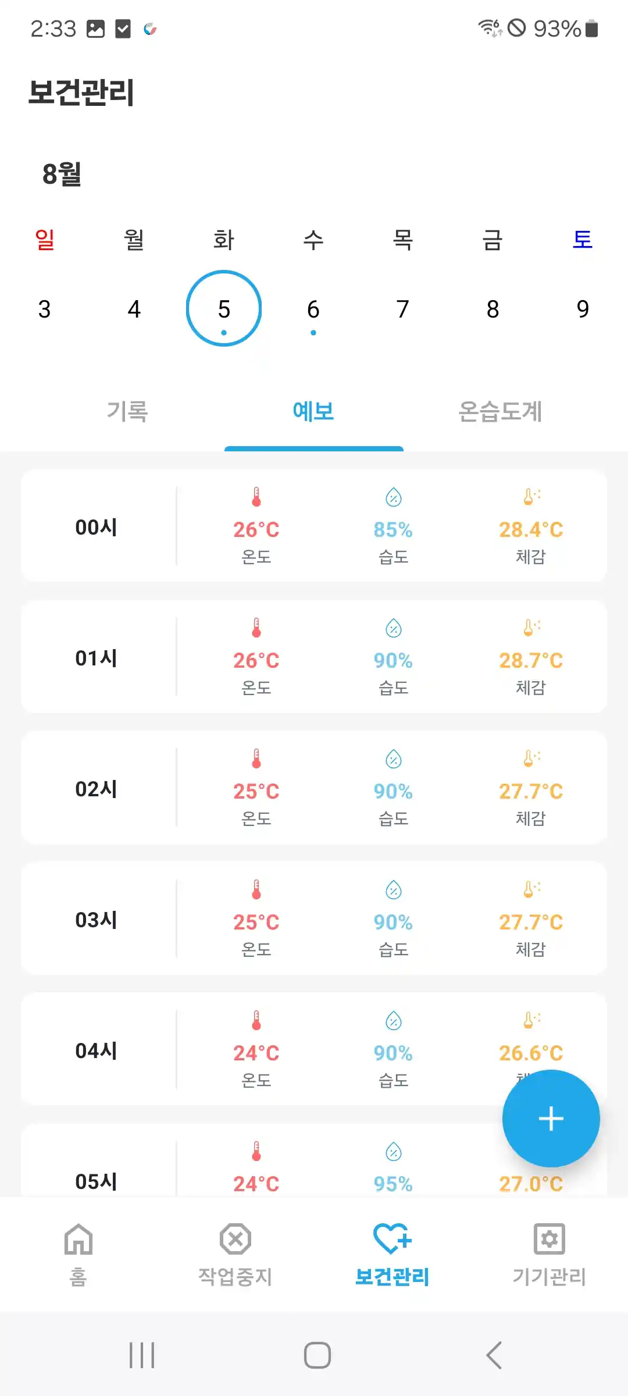Tap feels-like temperature icon in 02시 row
Screen dimensions: 628x1396
click(531, 758)
